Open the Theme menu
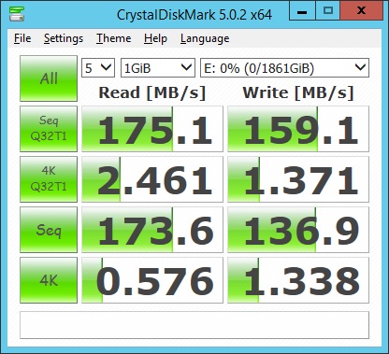Image resolution: width=389 pixels, height=354 pixels. (113, 38)
